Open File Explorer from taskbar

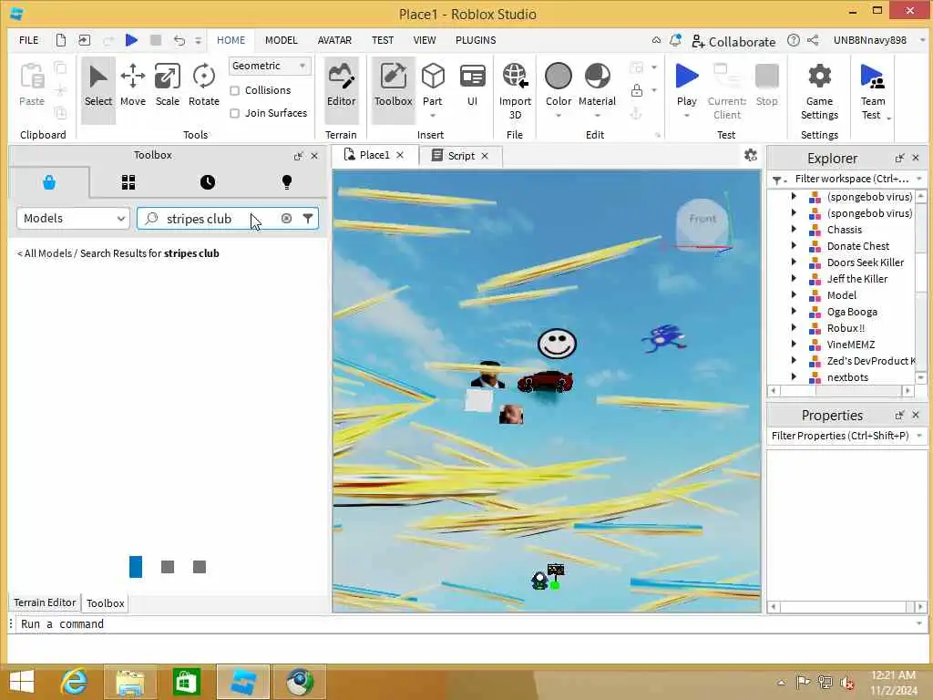(129, 682)
